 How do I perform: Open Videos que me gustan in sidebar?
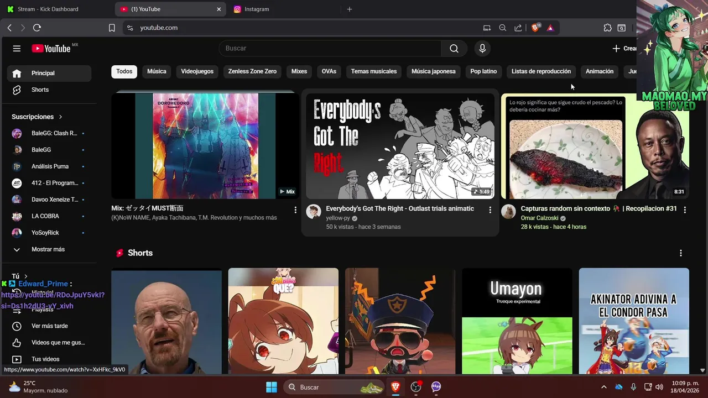click(49, 343)
